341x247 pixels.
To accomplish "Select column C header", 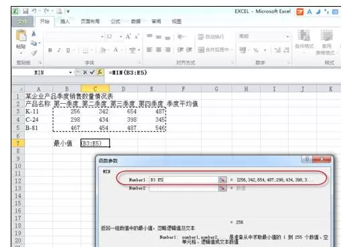I will click(x=95, y=88).
